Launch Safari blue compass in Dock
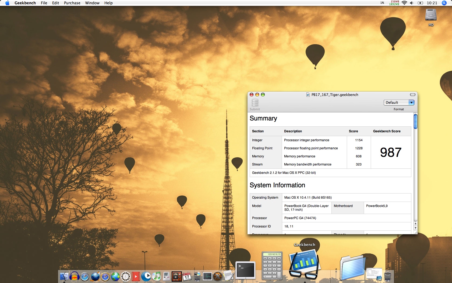Screen dimensions: 452x283 click(85, 277)
